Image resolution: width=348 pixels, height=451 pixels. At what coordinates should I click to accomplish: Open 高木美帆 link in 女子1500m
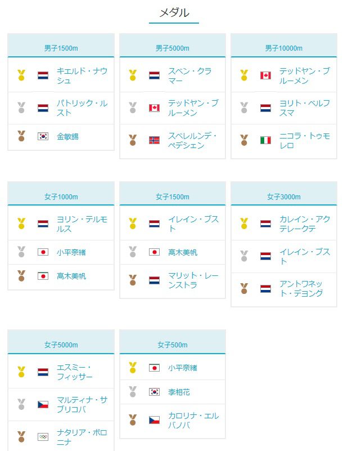point(182,252)
